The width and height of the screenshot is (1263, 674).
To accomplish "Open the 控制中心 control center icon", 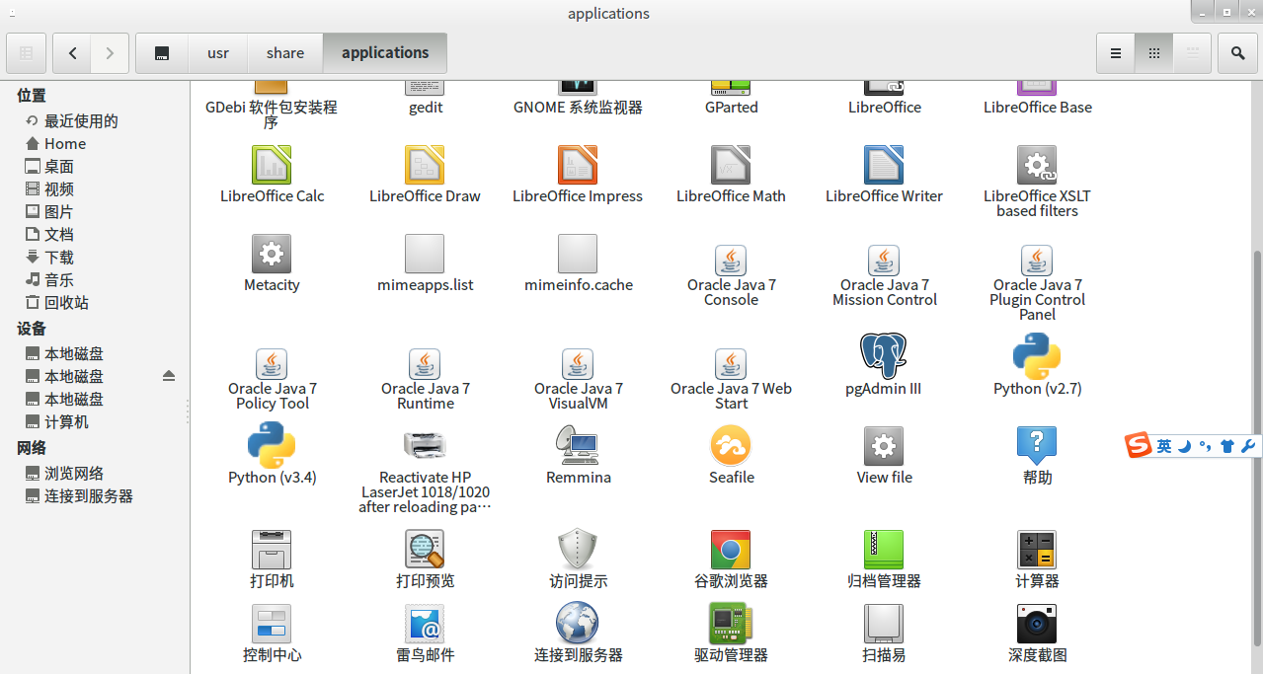I will click(272, 624).
